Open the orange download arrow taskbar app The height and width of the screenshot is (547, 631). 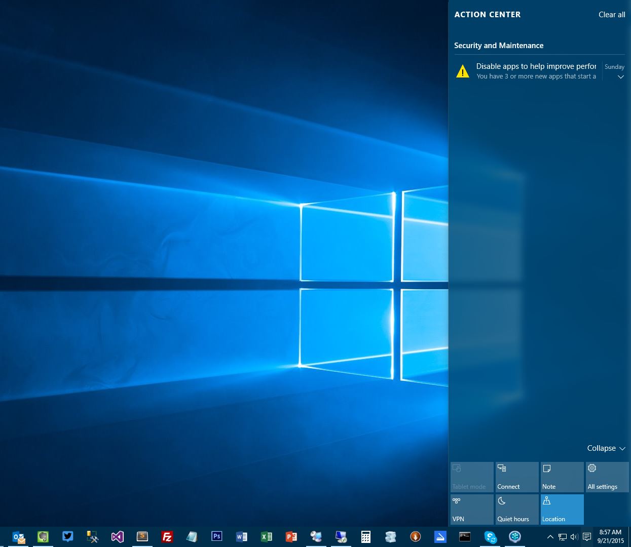(416, 537)
